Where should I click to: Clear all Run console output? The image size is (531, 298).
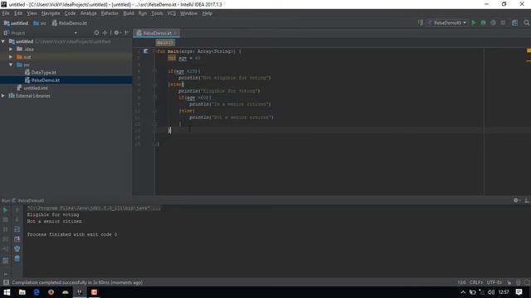click(17, 259)
